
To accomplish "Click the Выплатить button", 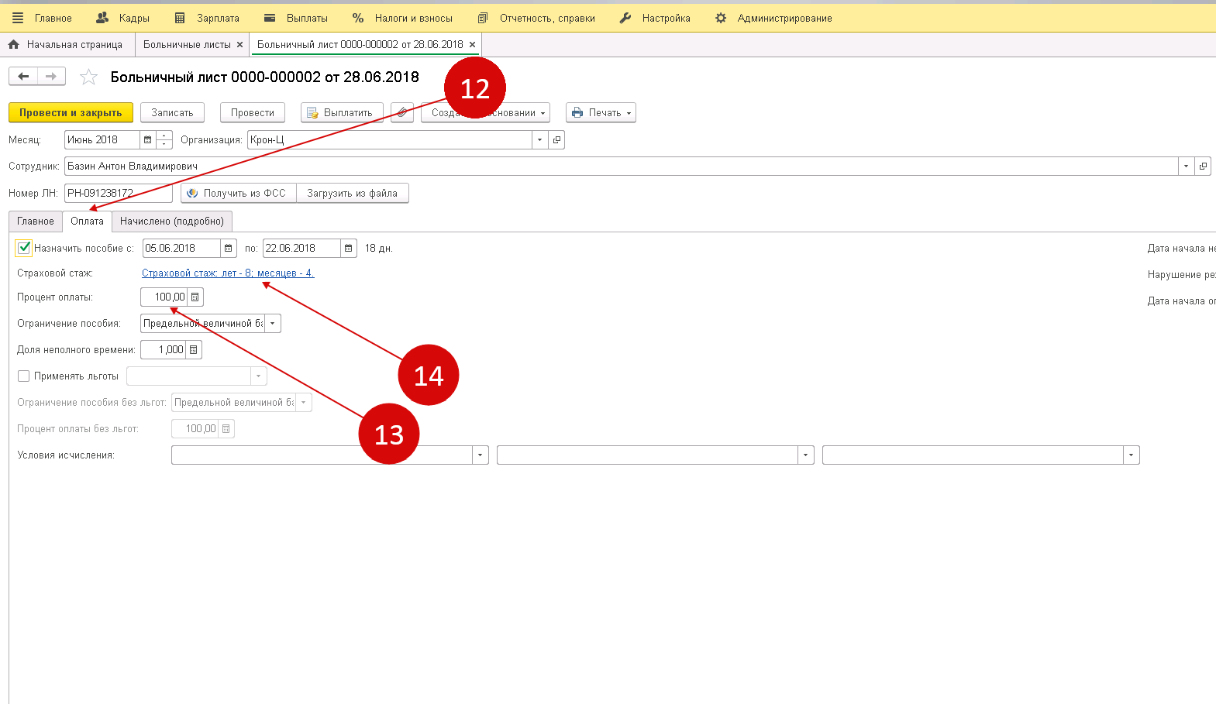I will (x=342, y=112).
